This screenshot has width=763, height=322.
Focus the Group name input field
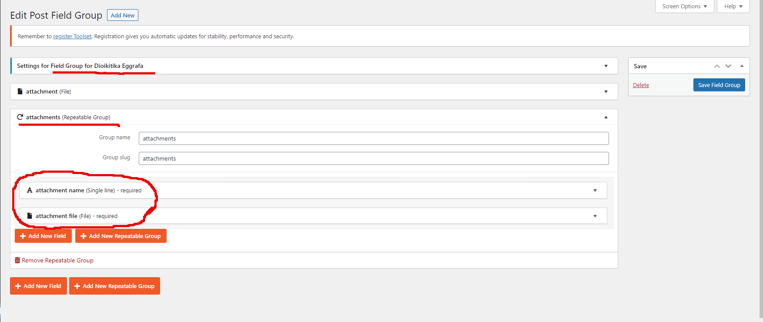pos(373,138)
